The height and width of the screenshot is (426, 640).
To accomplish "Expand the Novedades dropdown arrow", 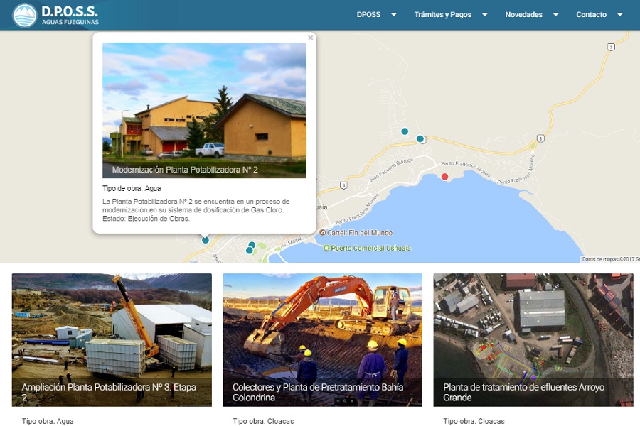I will point(556,14).
